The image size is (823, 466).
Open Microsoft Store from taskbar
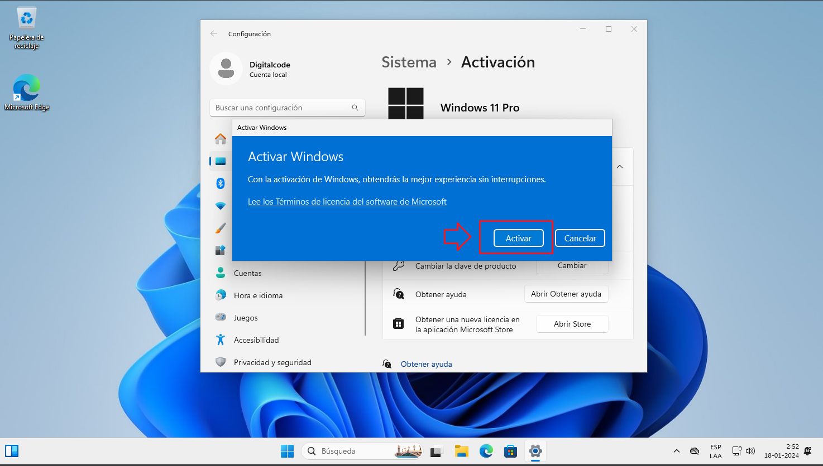tap(510, 451)
